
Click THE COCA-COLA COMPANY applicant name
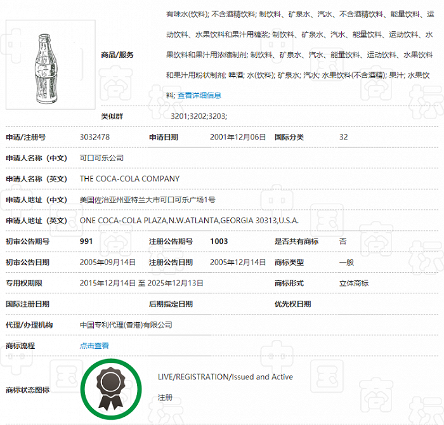point(129,179)
